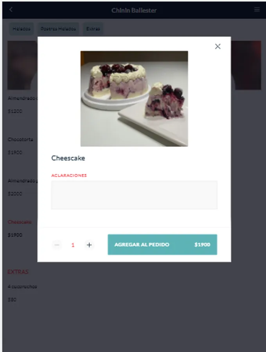The height and width of the screenshot is (352, 266).
Task: Click the EXTRAS section heading
Action: coord(18,272)
